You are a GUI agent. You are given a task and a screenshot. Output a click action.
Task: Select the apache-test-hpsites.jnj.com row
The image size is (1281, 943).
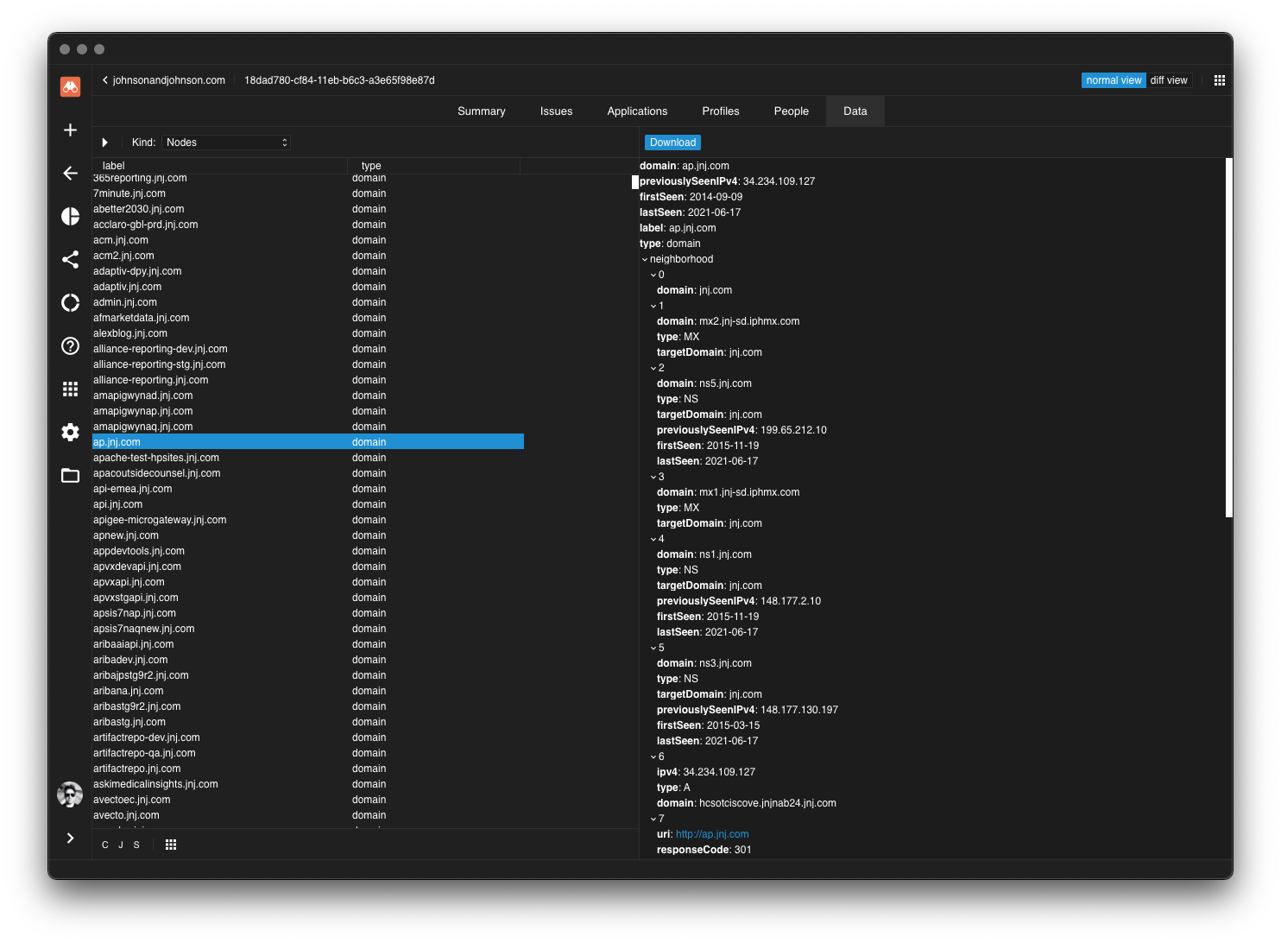pos(308,458)
